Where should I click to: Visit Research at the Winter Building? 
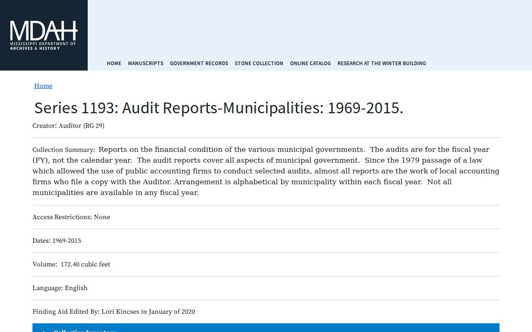tap(382, 63)
